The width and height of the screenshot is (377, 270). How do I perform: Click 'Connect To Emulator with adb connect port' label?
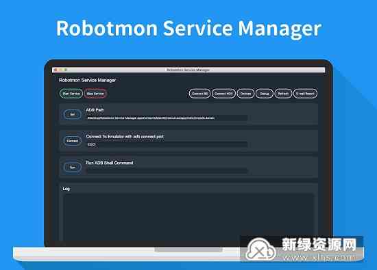tap(125, 137)
